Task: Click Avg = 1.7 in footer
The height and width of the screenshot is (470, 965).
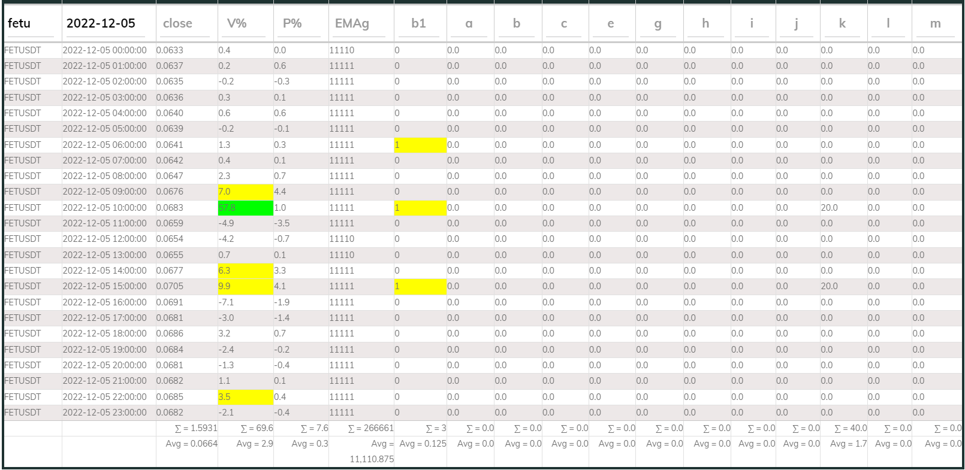Action: [x=849, y=444]
